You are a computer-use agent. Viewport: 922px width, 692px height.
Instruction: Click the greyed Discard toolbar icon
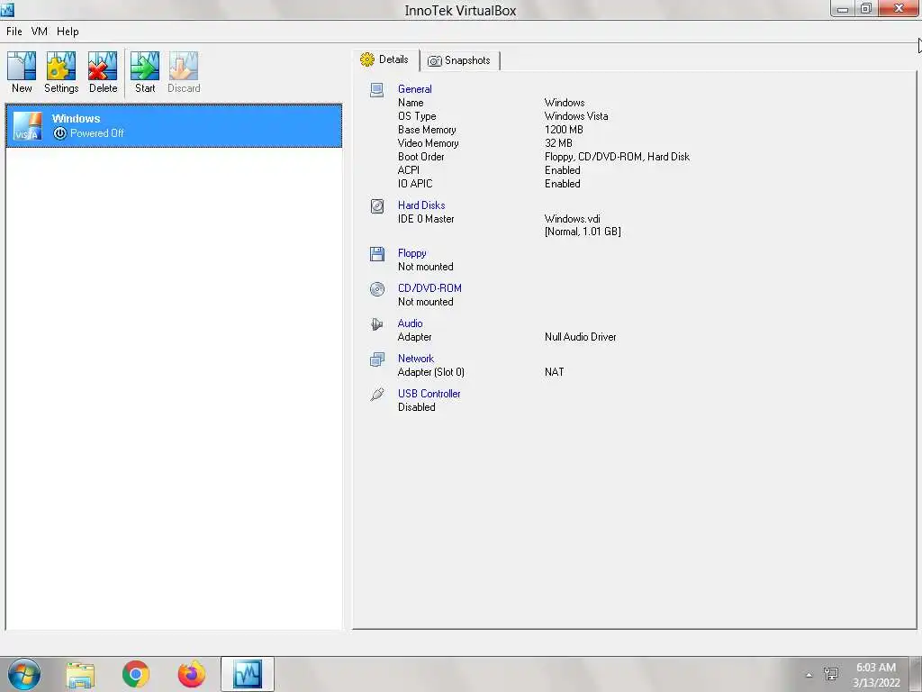[x=184, y=72]
